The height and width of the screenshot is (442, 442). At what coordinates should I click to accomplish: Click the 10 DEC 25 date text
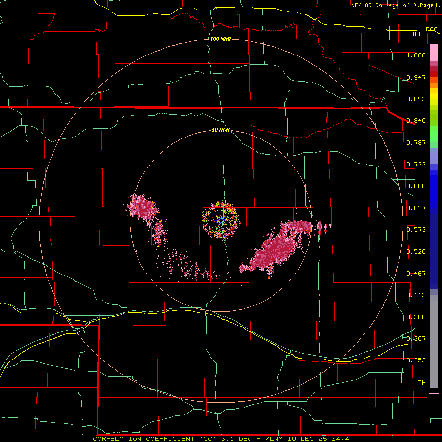click(307, 439)
